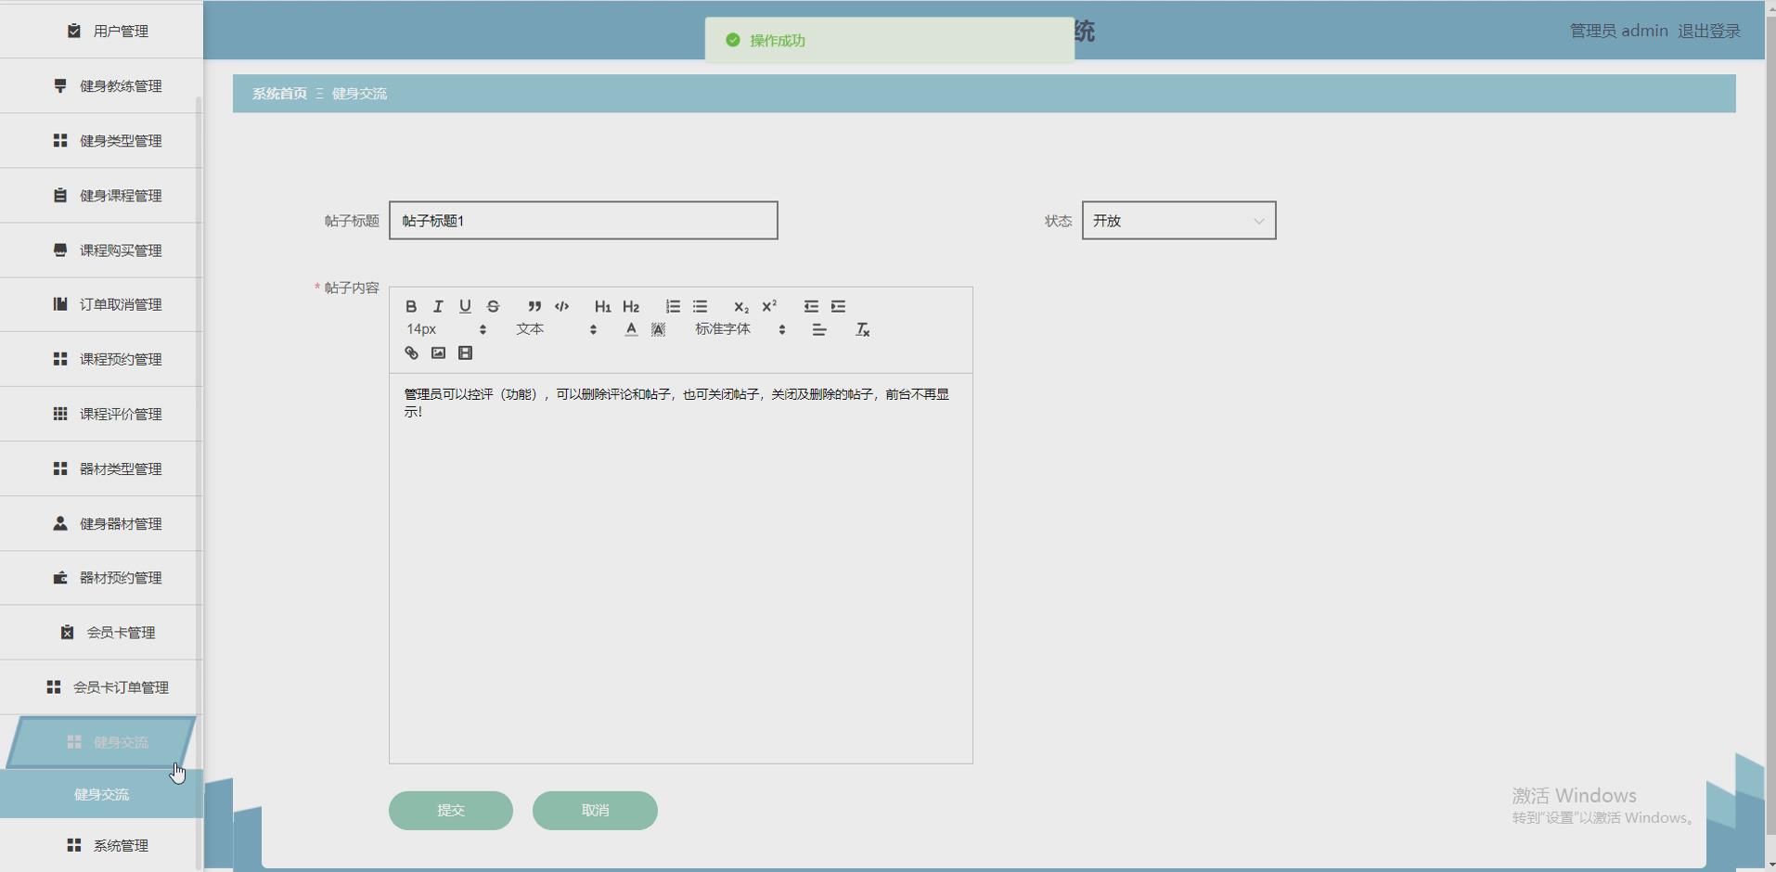Open the 标准字体 font family dropdown

[x=740, y=329]
